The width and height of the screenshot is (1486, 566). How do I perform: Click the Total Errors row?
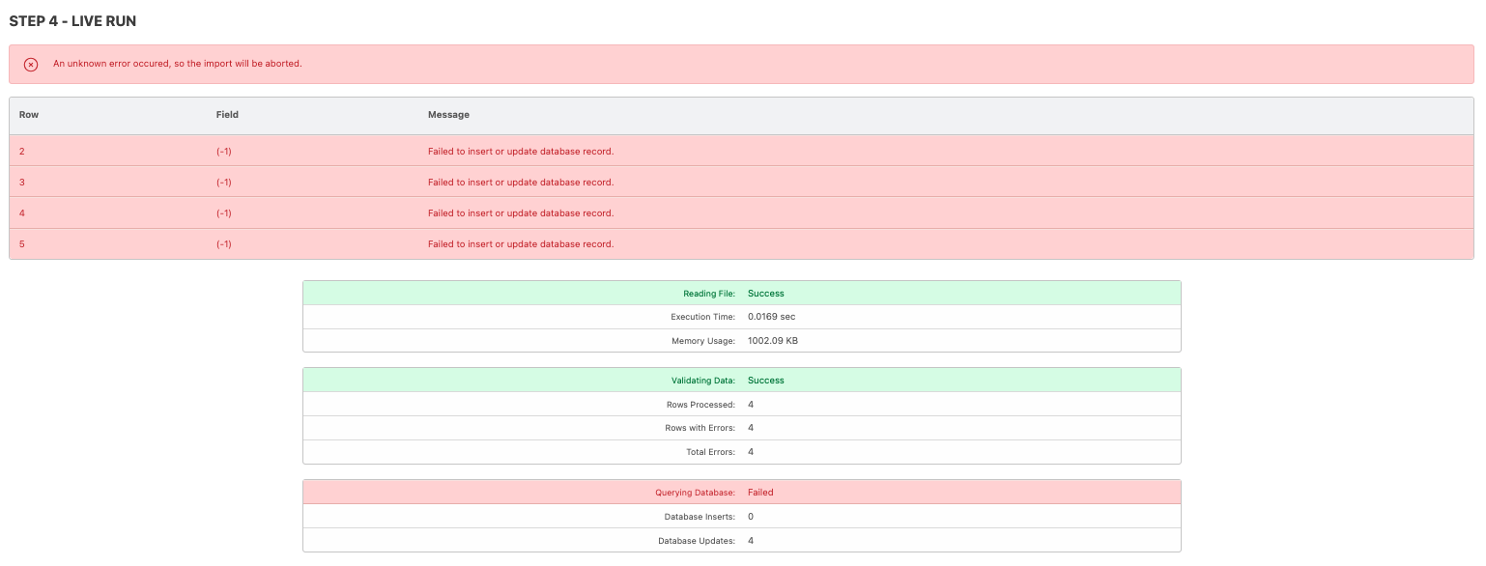741,452
